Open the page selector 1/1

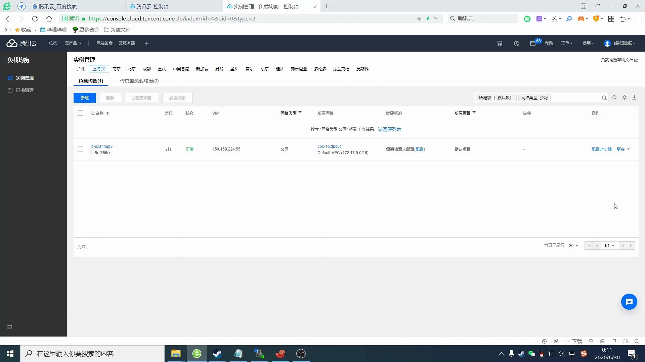click(609, 246)
